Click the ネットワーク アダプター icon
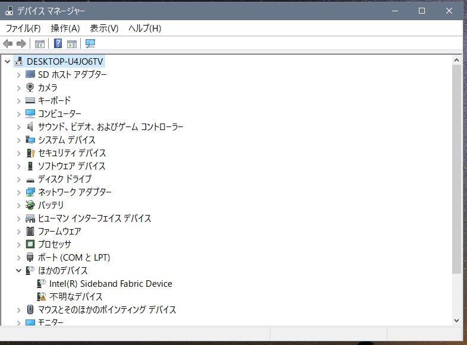Image resolution: width=467 pixels, height=345 pixels. [x=30, y=192]
